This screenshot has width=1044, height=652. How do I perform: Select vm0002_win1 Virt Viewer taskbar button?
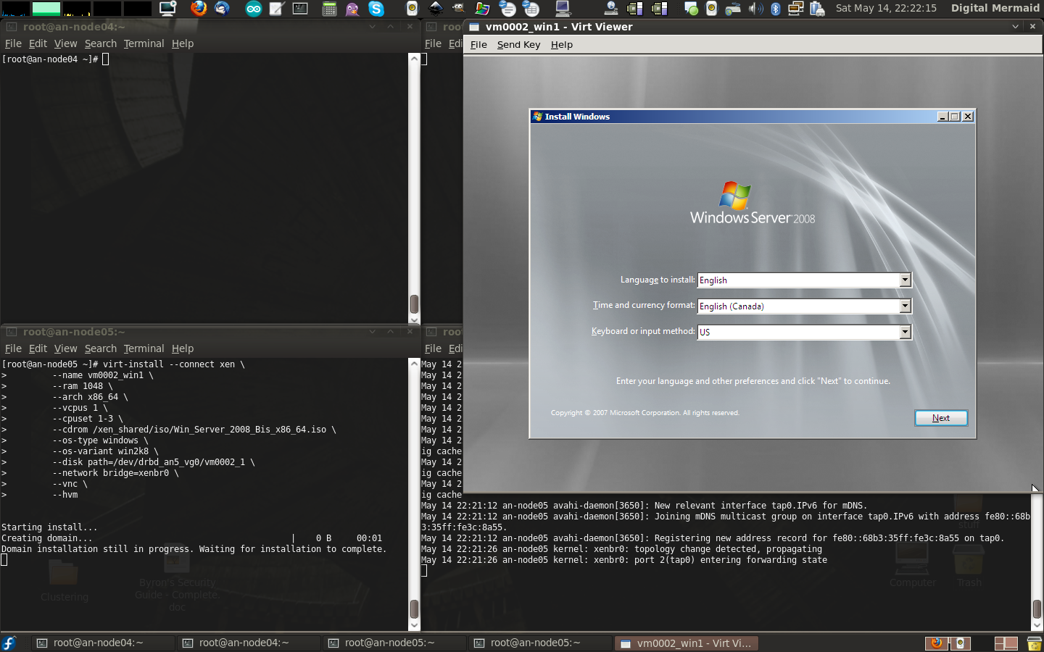coord(687,643)
